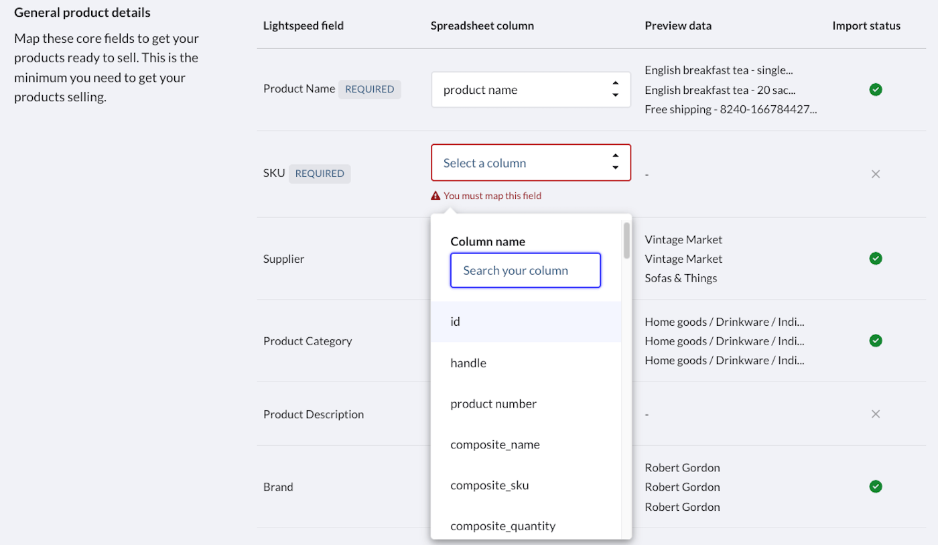Pick composite_name from the column list

(525, 445)
